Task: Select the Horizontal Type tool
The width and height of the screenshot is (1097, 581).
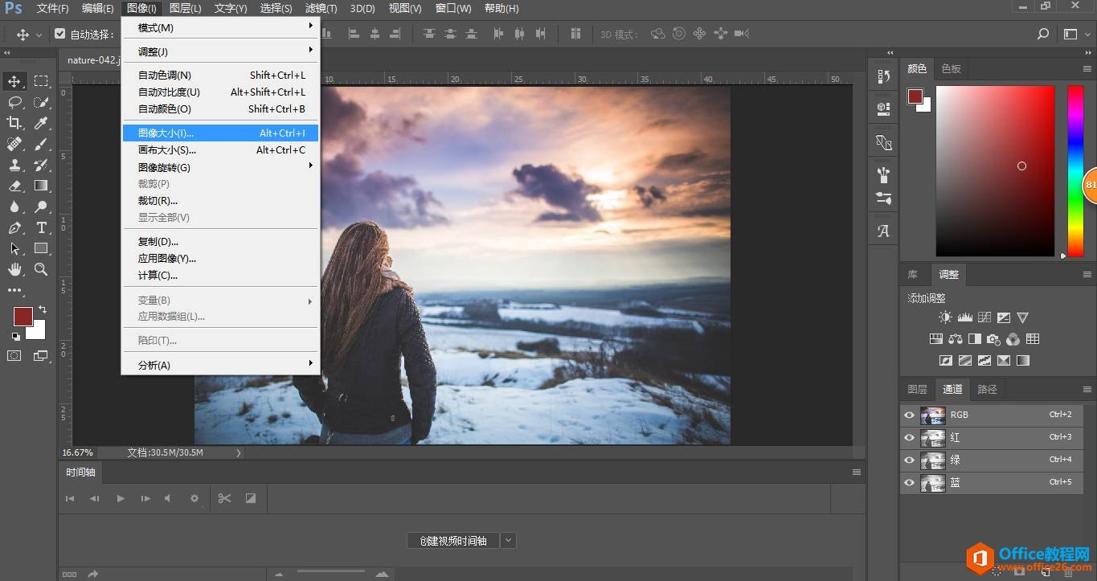Action: [41, 227]
